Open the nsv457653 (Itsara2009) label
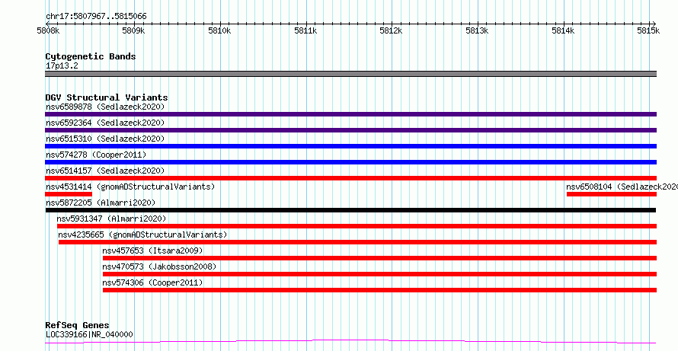The image size is (678, 351). (x=152, y=250)
